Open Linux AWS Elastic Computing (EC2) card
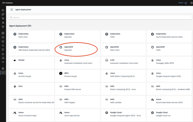Image resolution: width=193 pixels, height=122 pixels. click(x=123, y=76)
